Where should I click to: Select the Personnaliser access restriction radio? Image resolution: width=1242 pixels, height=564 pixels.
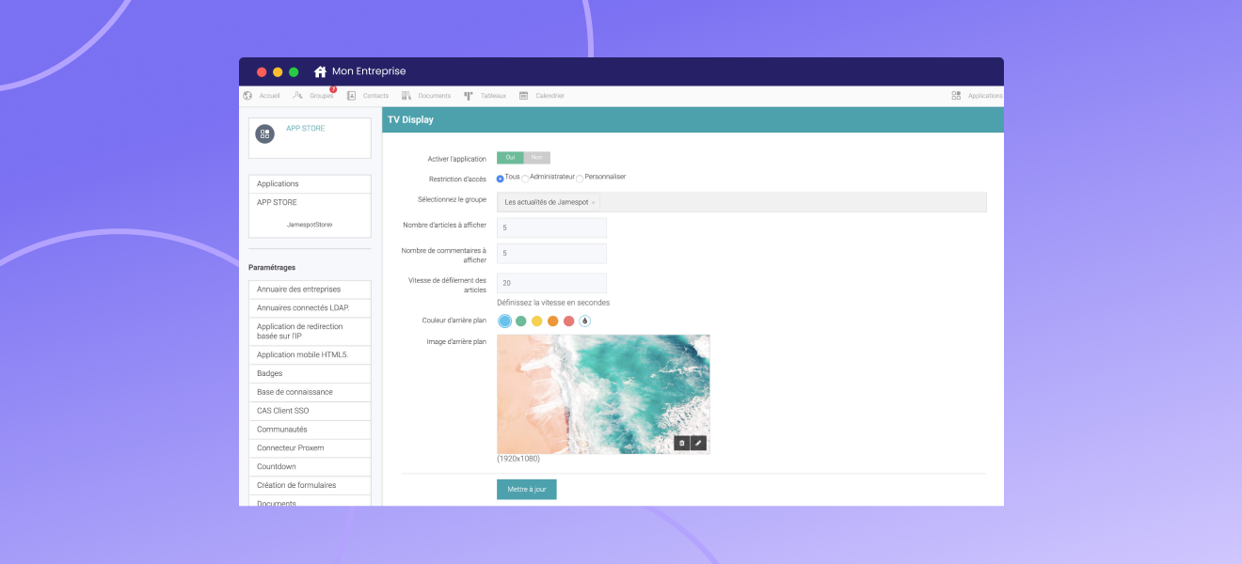coord(580,179)
